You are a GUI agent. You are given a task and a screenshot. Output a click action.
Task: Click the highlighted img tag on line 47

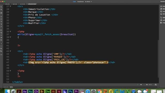[68, 63]
